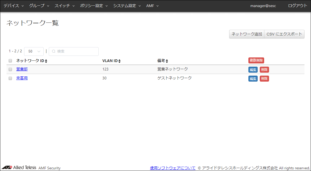Viewport: 311px width, 171px height.
Task: Open the グループ menu
Action: coord(39,6)
